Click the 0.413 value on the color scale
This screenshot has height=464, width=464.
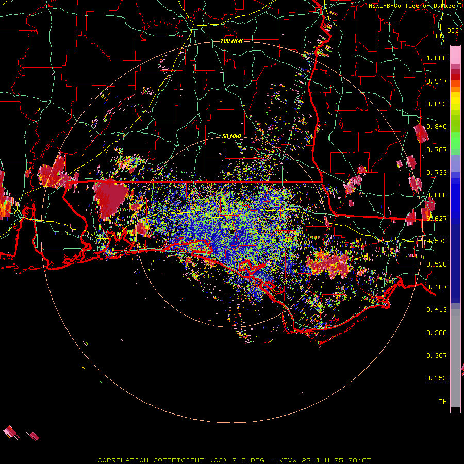pyautogui.click(x=437, y=310)
